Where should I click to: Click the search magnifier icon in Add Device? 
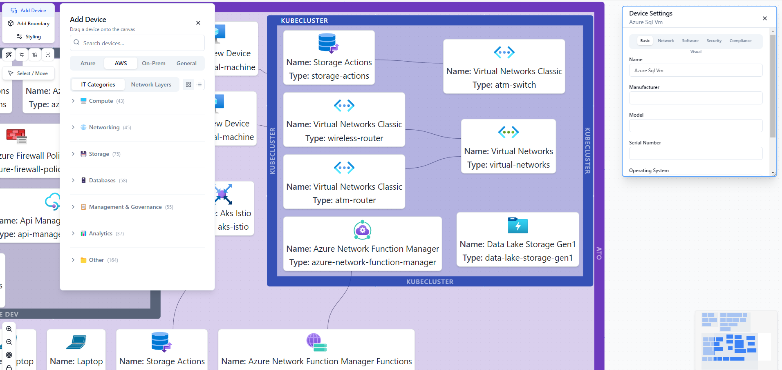[76, 42]
